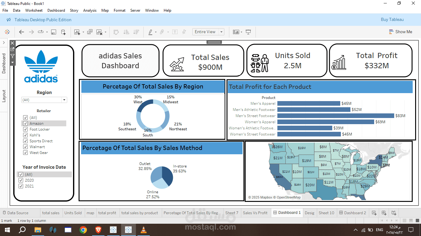The image size is (421, 236).
Task: Click the Fix axes pin icon
Action: 184,32
